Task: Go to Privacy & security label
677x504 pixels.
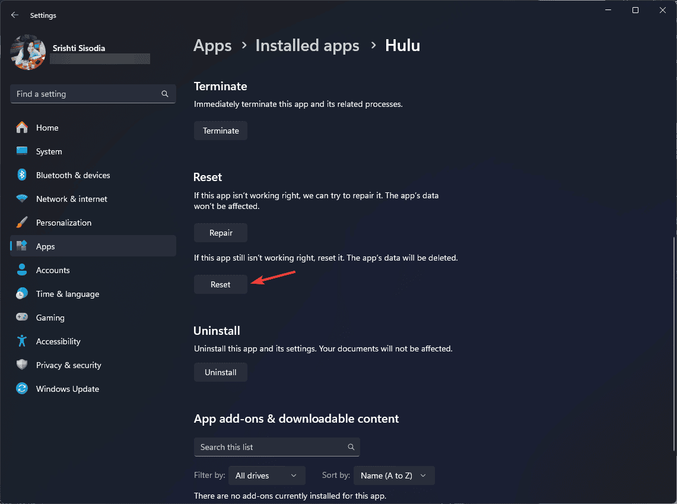Action: tap(69, 365)
